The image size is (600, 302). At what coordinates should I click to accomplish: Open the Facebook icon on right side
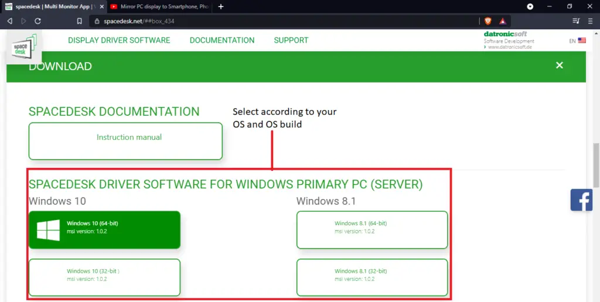[x=581, y=200]
